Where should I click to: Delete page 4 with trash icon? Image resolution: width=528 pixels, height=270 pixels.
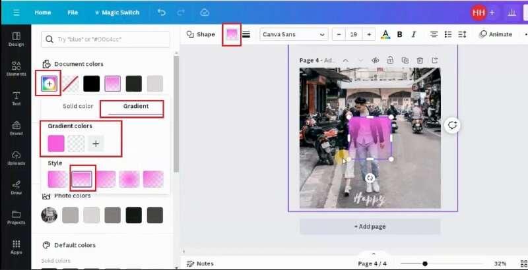pos(420,61)
